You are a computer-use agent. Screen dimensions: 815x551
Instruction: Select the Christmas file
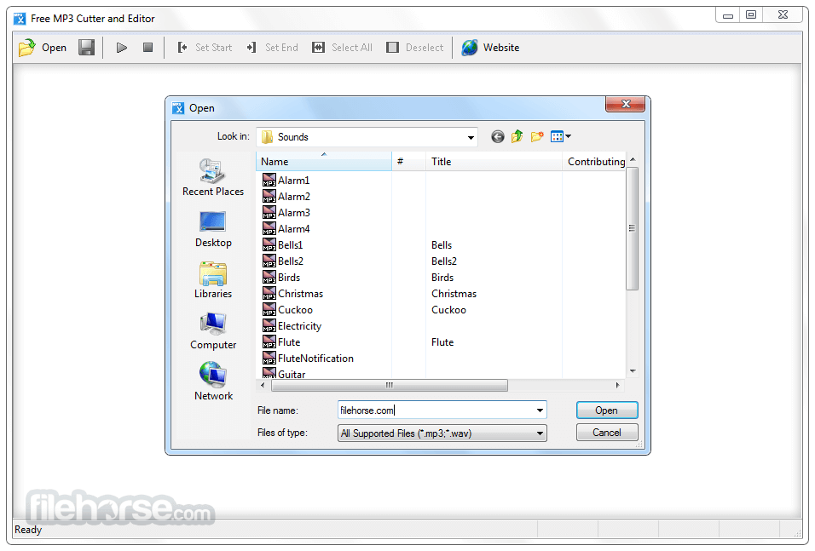point(300,294)
